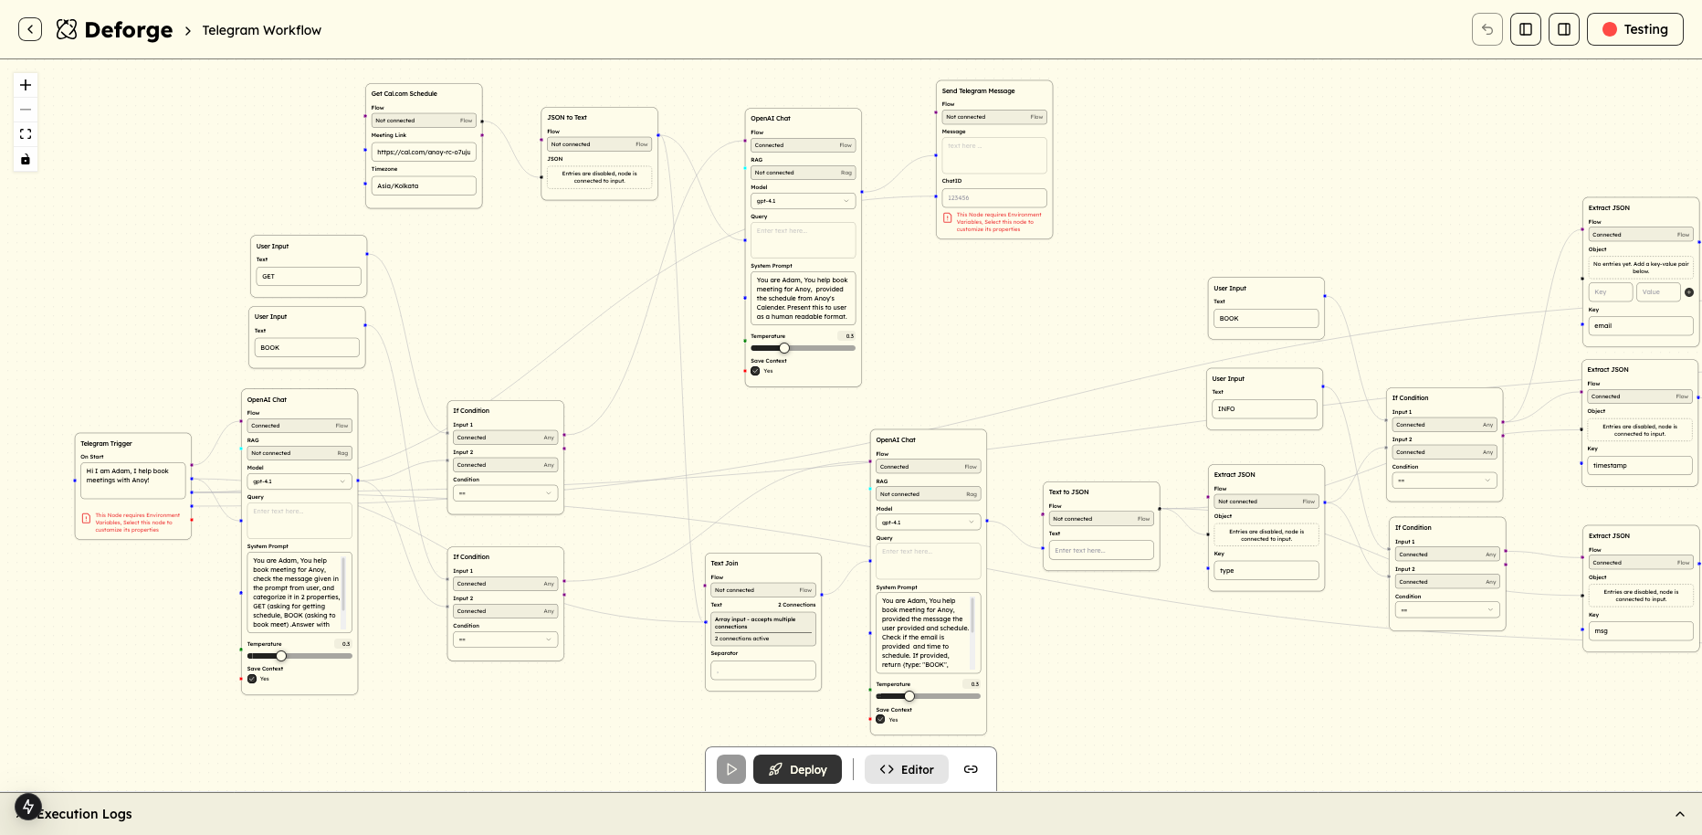The height and width of the screenshot is (835, 1702).
Task: Click the Telegram Trigger environment variables warning icon
Action: coord(87,519)
